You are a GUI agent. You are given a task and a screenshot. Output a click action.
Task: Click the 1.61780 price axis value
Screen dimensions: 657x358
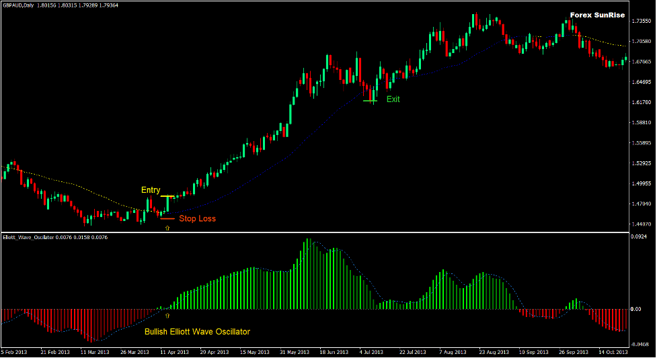(x=641, y=103)
